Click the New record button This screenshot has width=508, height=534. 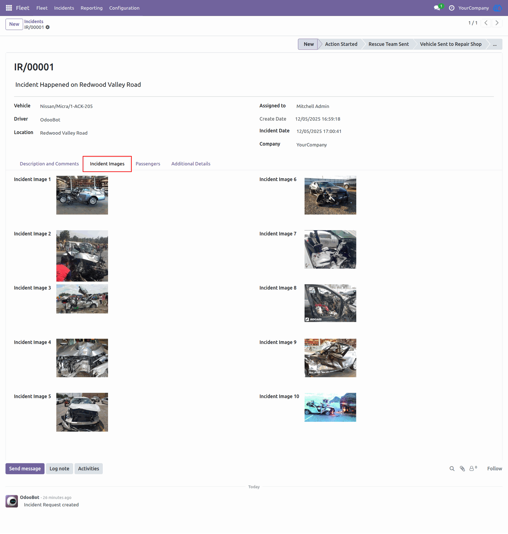tap(14, 24)
